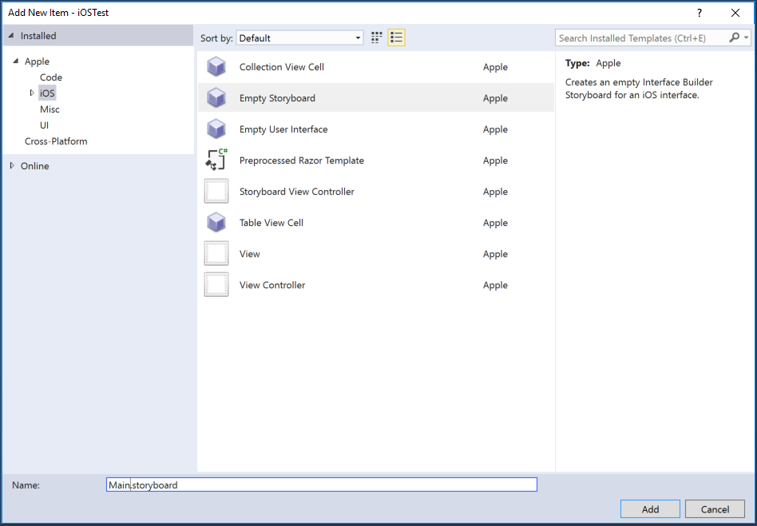The height and width of the screenshot is (526, 757).
Task: Click the Empty User Interface cube icon
Action: coord(216,129)
